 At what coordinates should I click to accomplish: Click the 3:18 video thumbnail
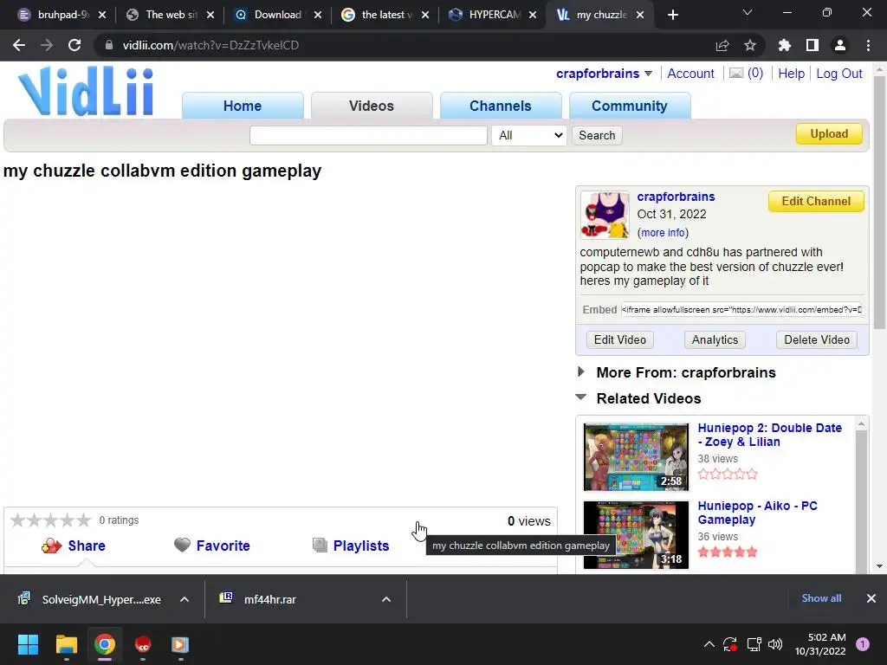point(637,535)
